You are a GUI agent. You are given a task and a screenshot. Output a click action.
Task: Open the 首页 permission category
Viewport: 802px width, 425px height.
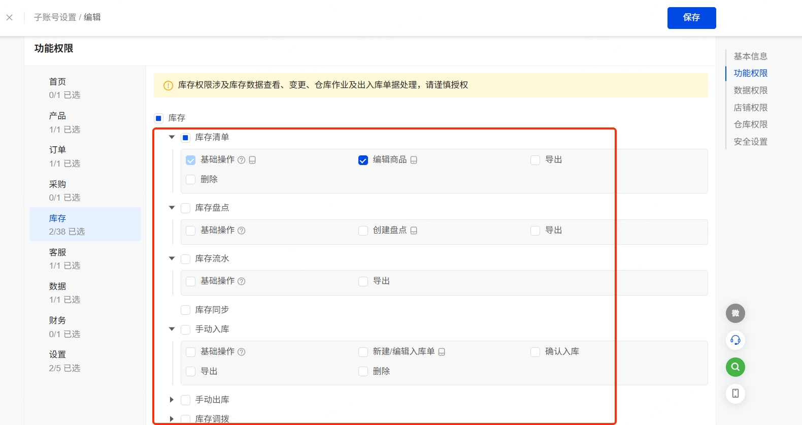[85, 88]
